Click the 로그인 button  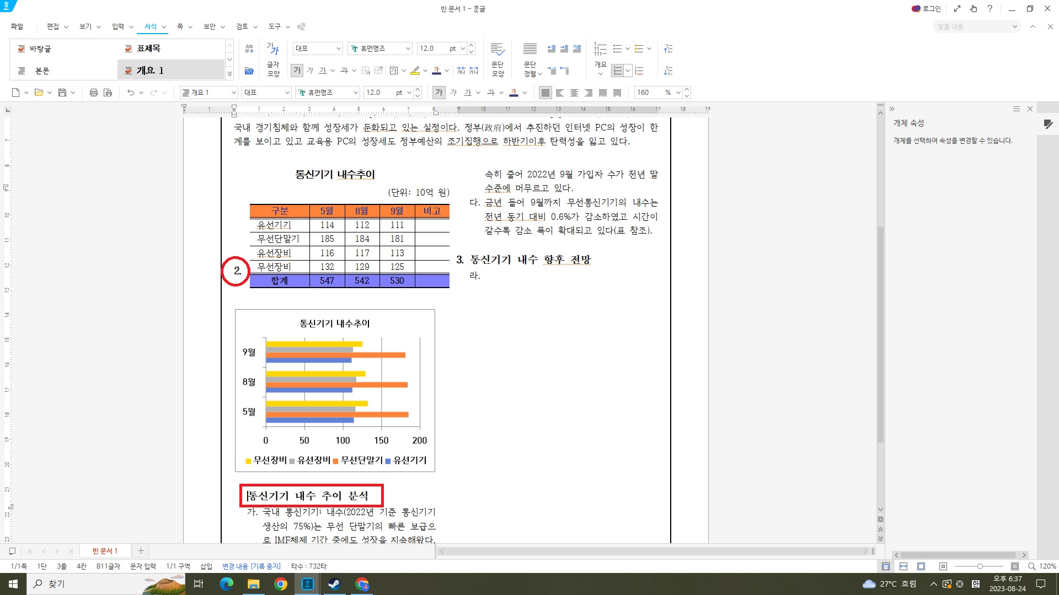[x=927, y=9]
